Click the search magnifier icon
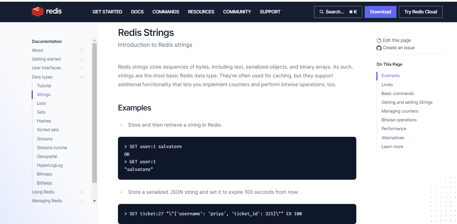Viewport: 457px width, 224px height. [x=321, y=12]
